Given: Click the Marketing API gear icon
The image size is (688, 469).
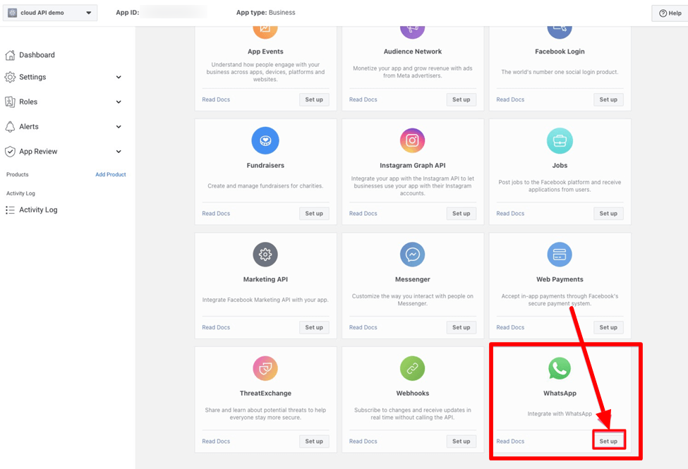Looking at the screenshot, I should pyautogui.click(x=265, y=254).
